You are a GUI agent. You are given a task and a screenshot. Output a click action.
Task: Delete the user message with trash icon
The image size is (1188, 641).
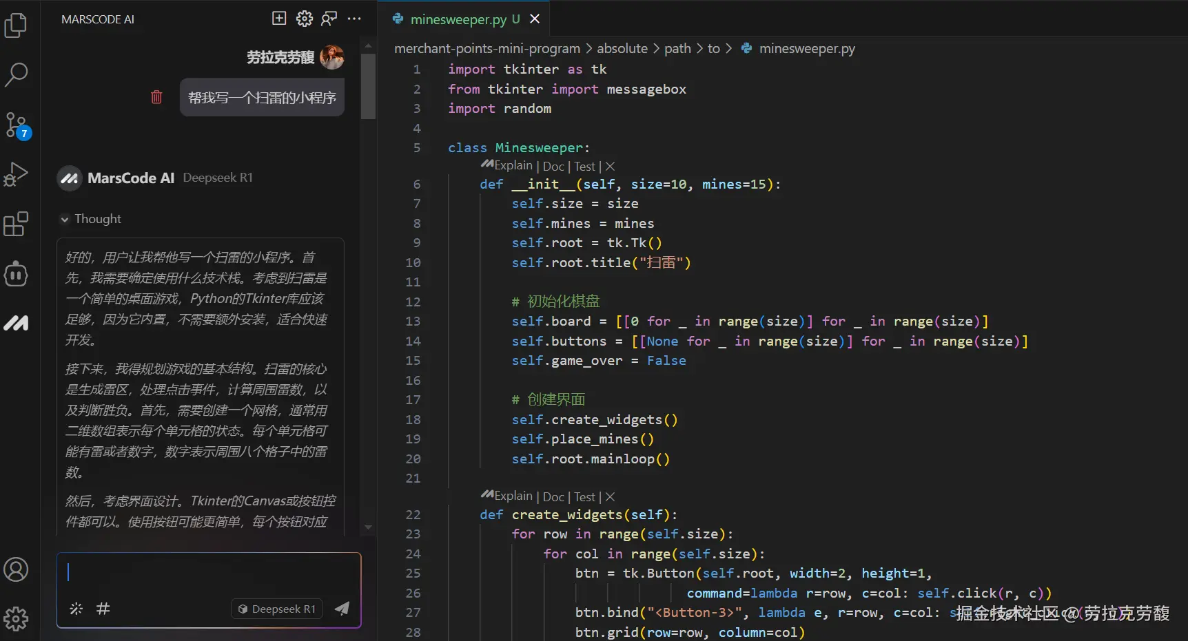click(156, 97)
